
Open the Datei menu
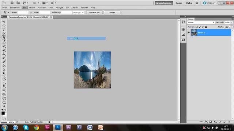[4, 8]
